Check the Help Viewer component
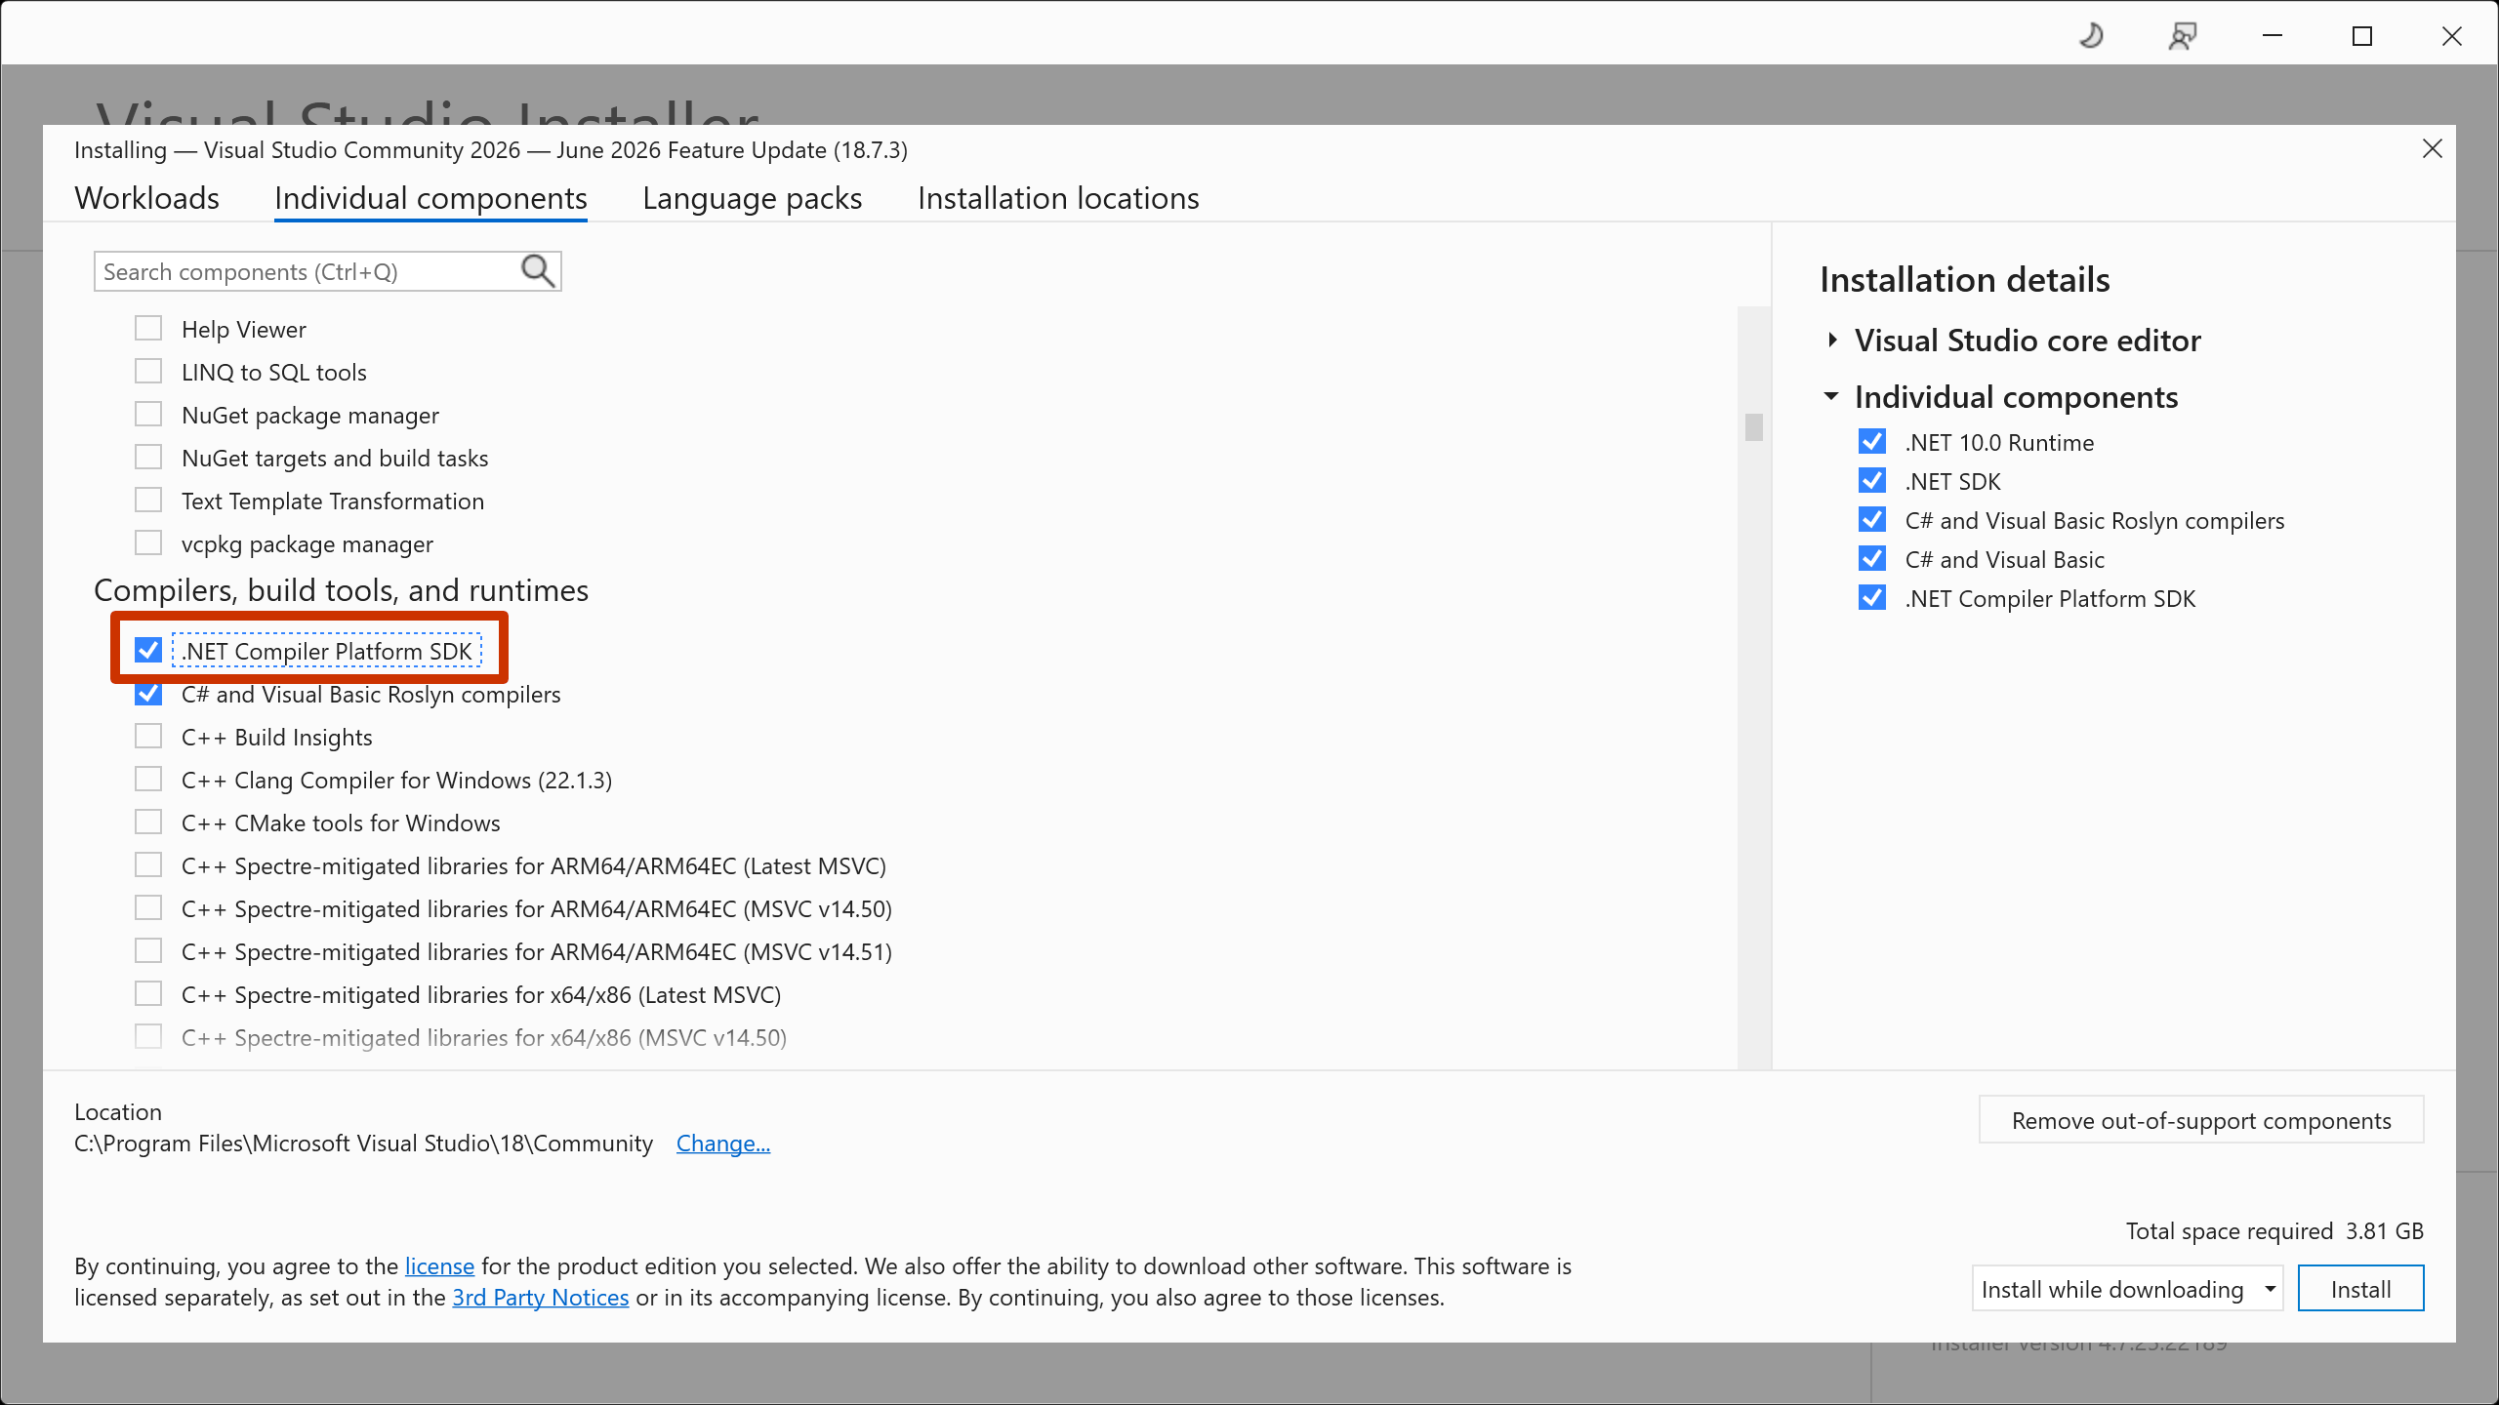Viewport: 2499px width, 1405px height. click(x=148, y=329)
